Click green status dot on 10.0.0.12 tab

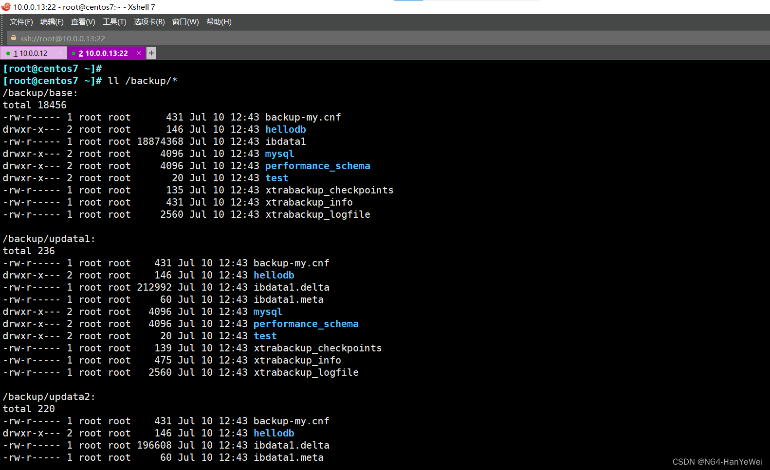(8, 53)
